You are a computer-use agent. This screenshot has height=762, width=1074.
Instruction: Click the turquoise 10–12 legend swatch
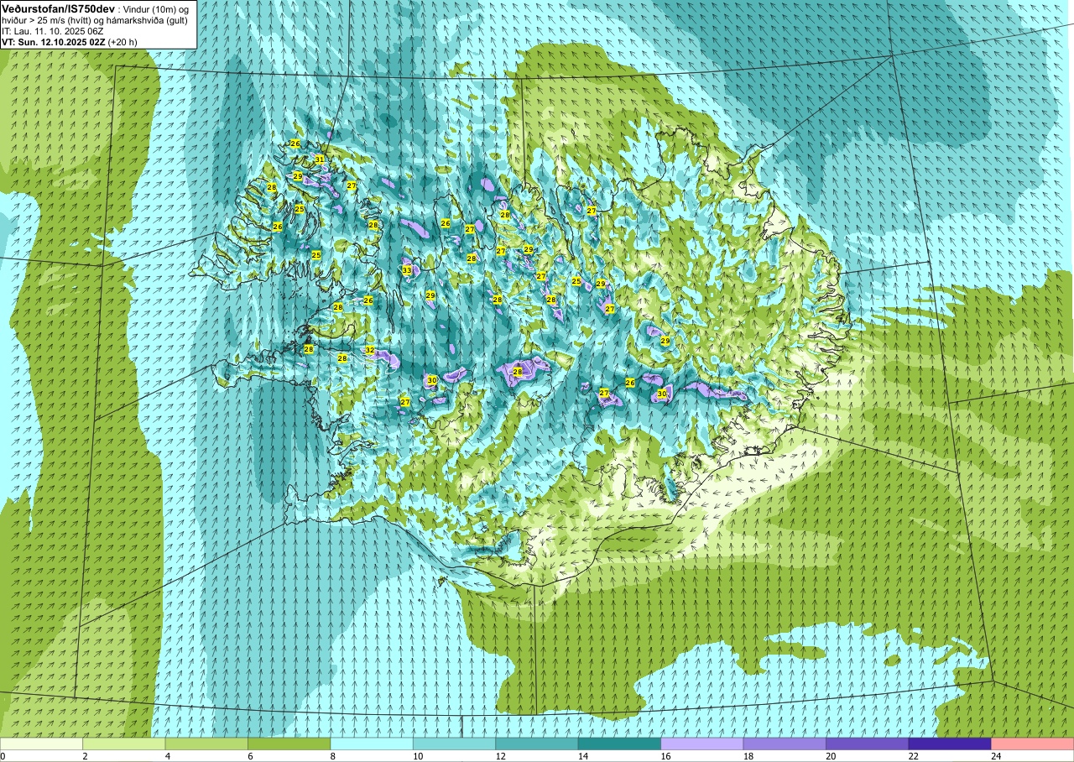[454, 744]
